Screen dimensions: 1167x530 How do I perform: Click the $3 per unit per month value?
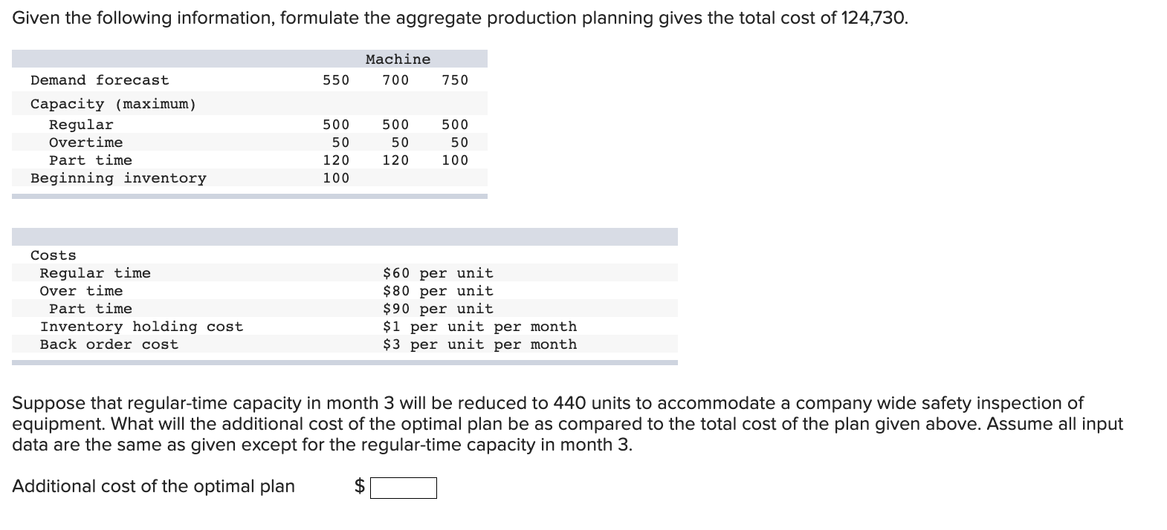(479, 344)
